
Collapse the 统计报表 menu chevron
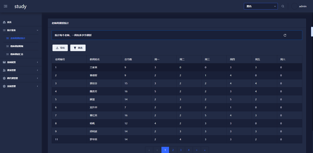37,30
